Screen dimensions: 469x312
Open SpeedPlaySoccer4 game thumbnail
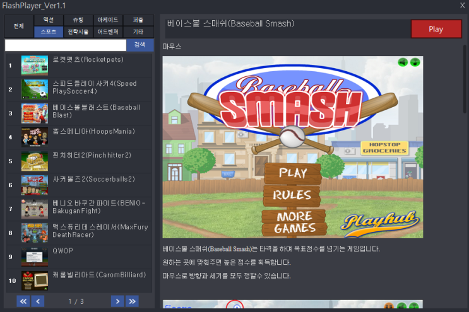click(35, 90)
